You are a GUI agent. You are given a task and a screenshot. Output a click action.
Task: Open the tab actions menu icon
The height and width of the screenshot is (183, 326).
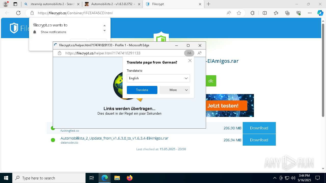coord(15,4)
